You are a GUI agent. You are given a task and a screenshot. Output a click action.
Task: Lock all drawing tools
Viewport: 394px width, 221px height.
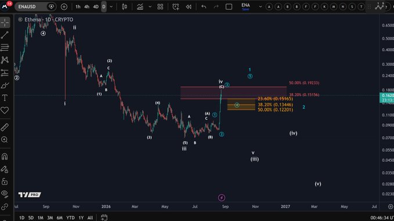click(5, 181)
